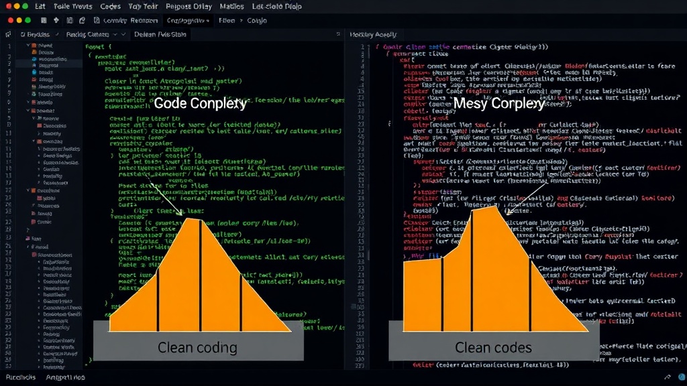Select the "Heatury Aceoly" right pane header tab

click(373, 35)
